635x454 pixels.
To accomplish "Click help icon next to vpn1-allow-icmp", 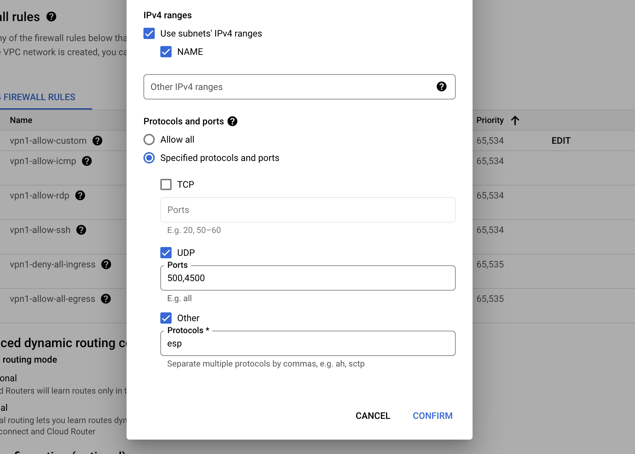I will pyautogui.click(x=87, y=161).
